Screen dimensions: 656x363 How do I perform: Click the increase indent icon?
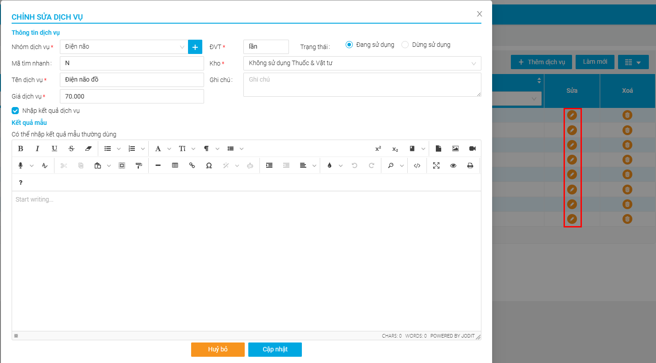click(269, 165)
